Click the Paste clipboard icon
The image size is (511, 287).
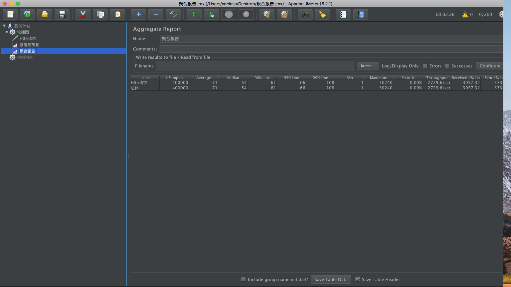point(117,14)
